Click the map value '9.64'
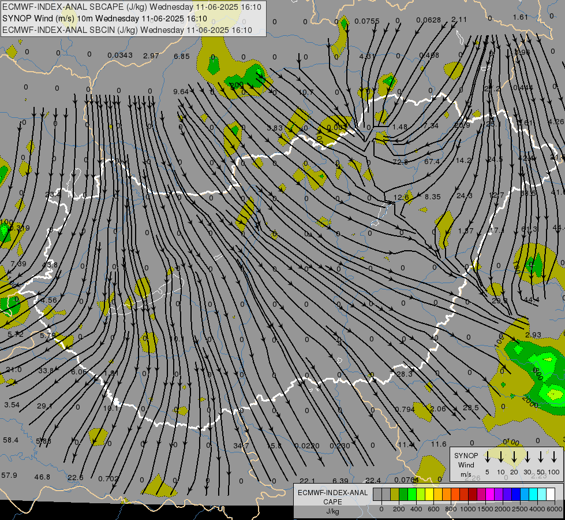The height and width of the screenshot is (520, 565). [x=181, y=92]
